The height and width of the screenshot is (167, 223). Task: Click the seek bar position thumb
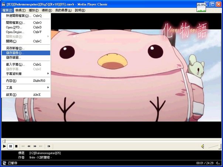(4, 141)
